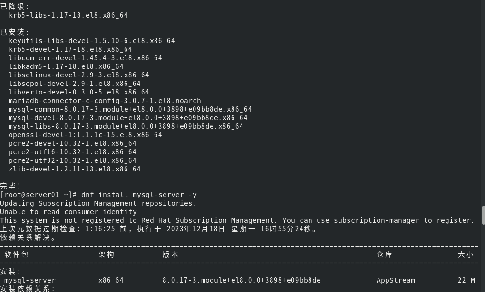Viewport: 485px width, 292px height.
Task: Click the keyutils-libs-devel package entry
Action: coord(92,41)
